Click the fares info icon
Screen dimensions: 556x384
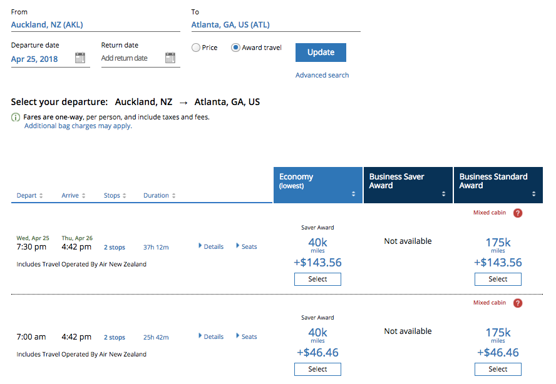click(16, 117)
